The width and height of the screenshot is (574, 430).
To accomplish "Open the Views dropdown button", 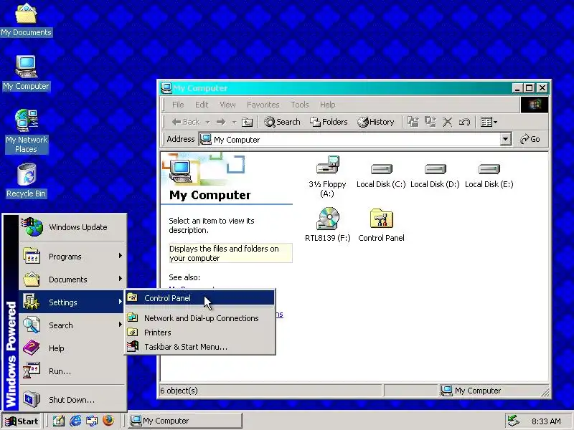I will tap(489, 122).
